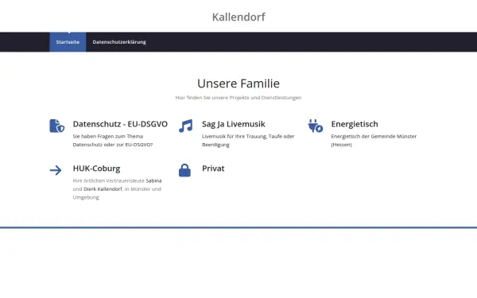Open the Datenschutz - EU-DSGVO heading
This screenshot has width=477, height=298.
pos(120,124)
